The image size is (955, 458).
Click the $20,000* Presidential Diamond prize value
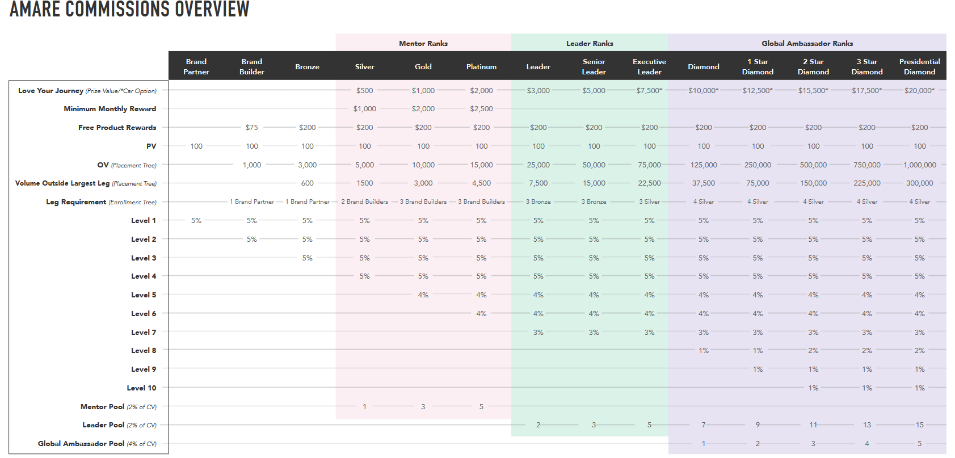tap(920, 91)
